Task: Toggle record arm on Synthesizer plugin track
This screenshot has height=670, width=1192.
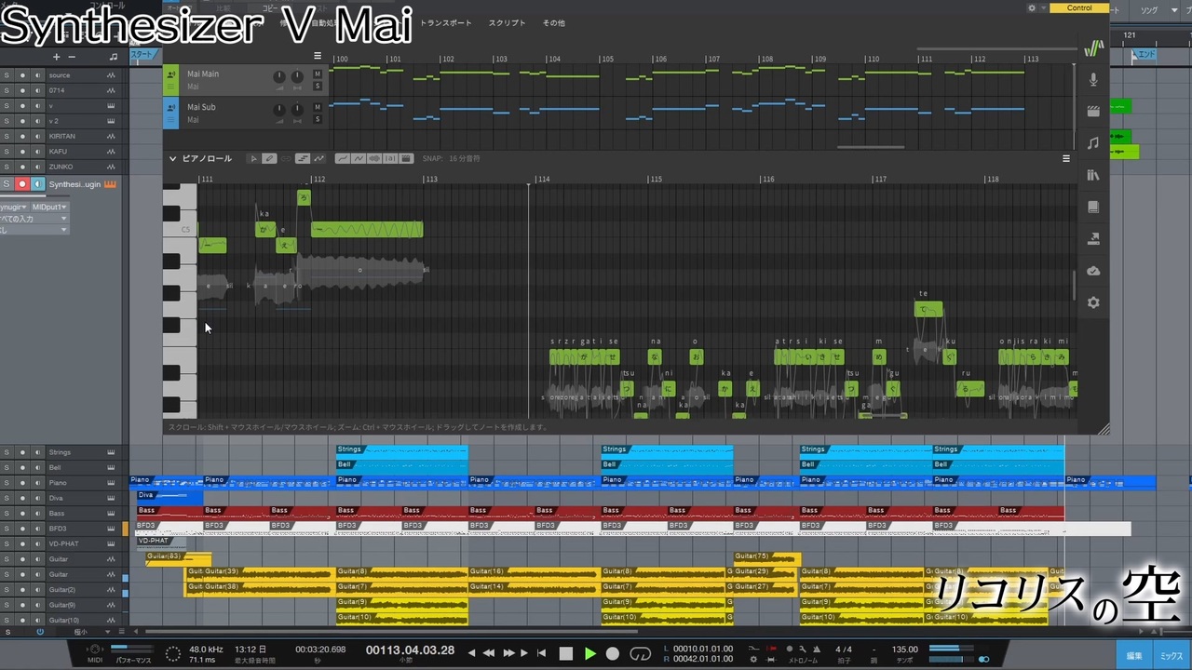Action: click(22, 184)
